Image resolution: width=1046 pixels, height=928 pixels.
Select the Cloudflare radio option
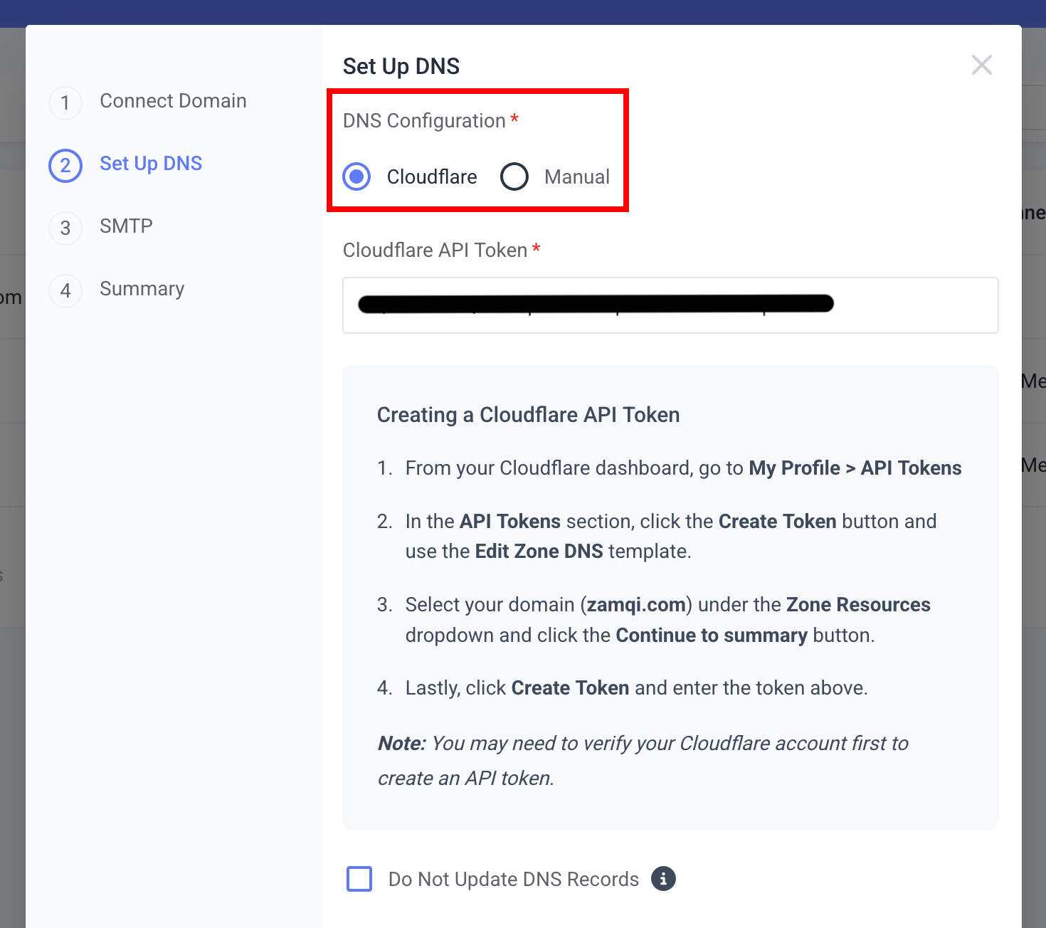[x=356, y=176]
